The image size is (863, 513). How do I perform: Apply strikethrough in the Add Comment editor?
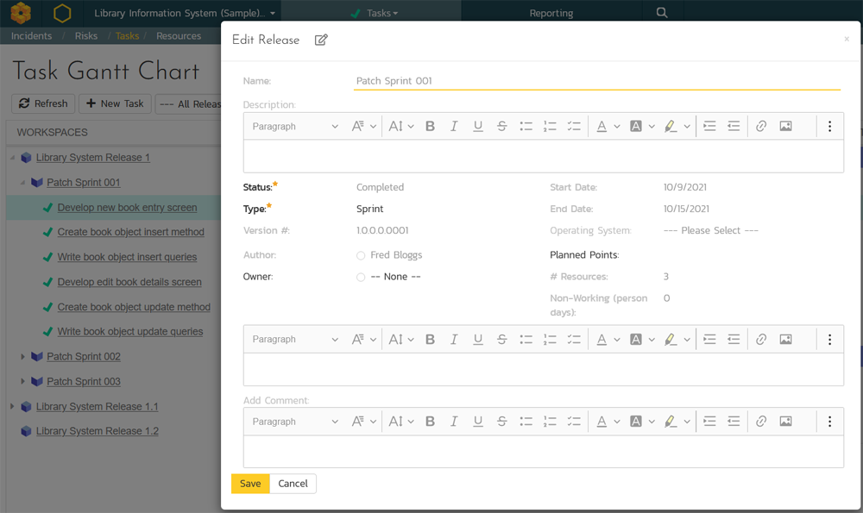tap(501, 422)
